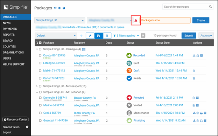
Task: Click the Logout link
Action: [7, 132]
